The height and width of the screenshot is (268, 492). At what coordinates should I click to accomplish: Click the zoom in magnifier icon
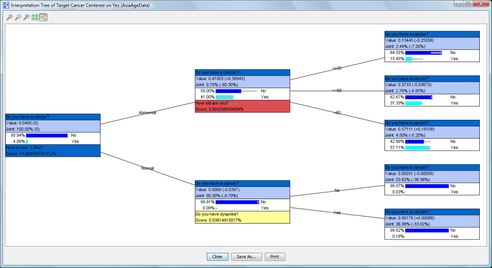[x=9, y=17]
